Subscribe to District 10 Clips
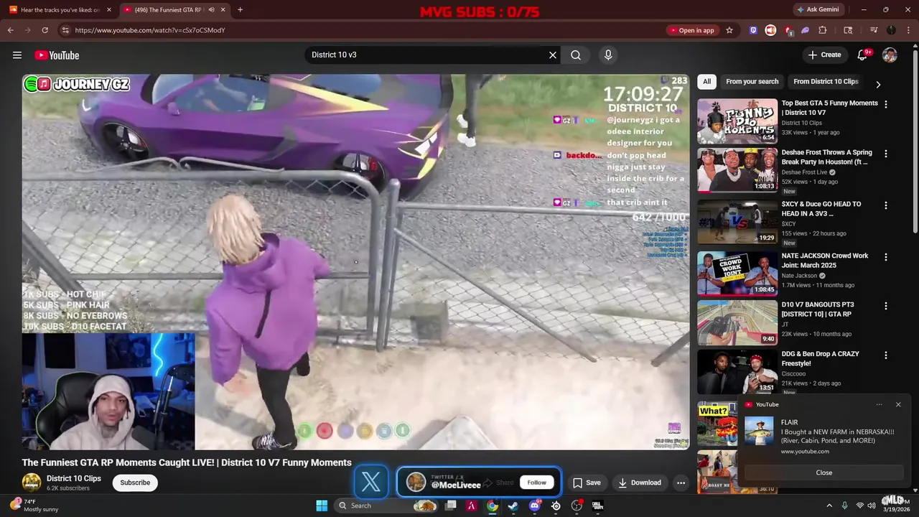919x517 pixels. pyautogui.click(x=135, y=483)
